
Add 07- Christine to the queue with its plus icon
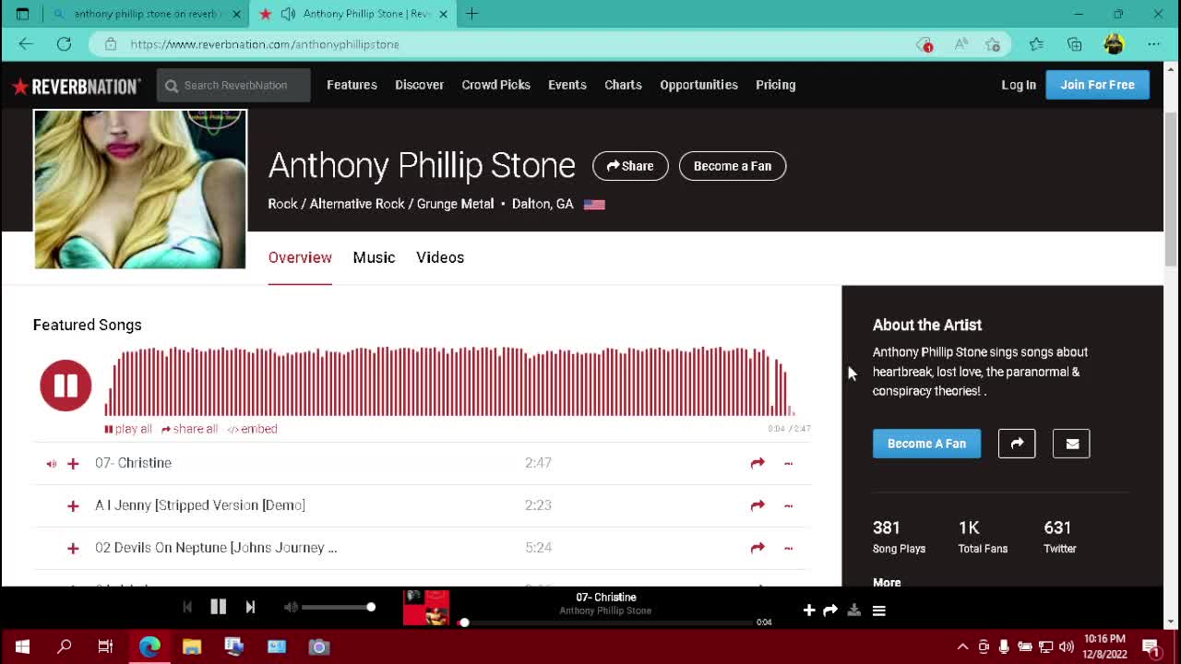[73, 463]
